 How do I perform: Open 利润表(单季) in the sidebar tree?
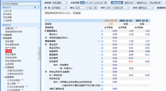pos(11,57)
